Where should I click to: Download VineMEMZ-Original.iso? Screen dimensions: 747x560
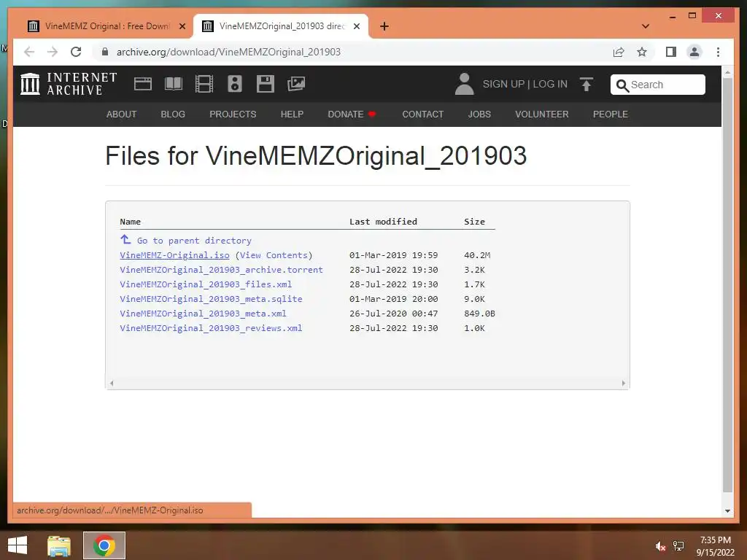[174, 255]
